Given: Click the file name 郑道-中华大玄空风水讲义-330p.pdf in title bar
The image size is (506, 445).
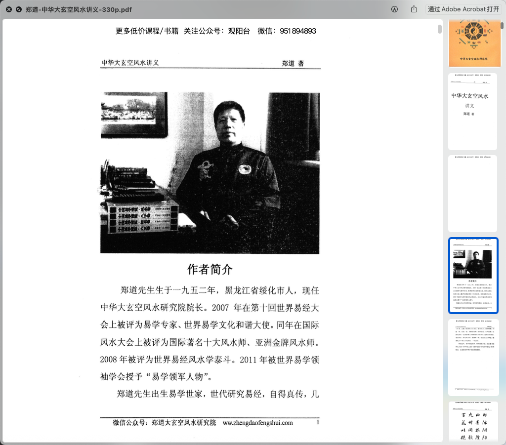Looking at the screenshot, I should click(x=79, y=9).
